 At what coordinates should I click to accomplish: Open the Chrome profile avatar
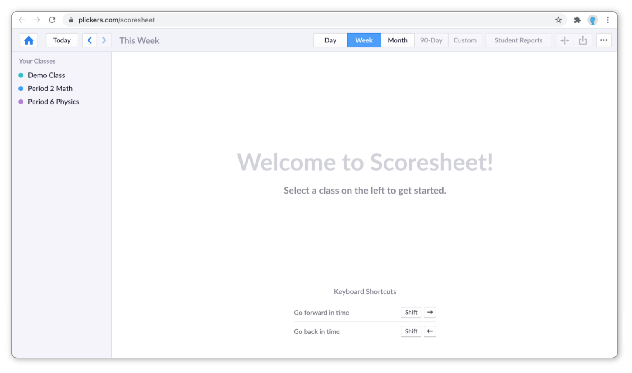592,20
